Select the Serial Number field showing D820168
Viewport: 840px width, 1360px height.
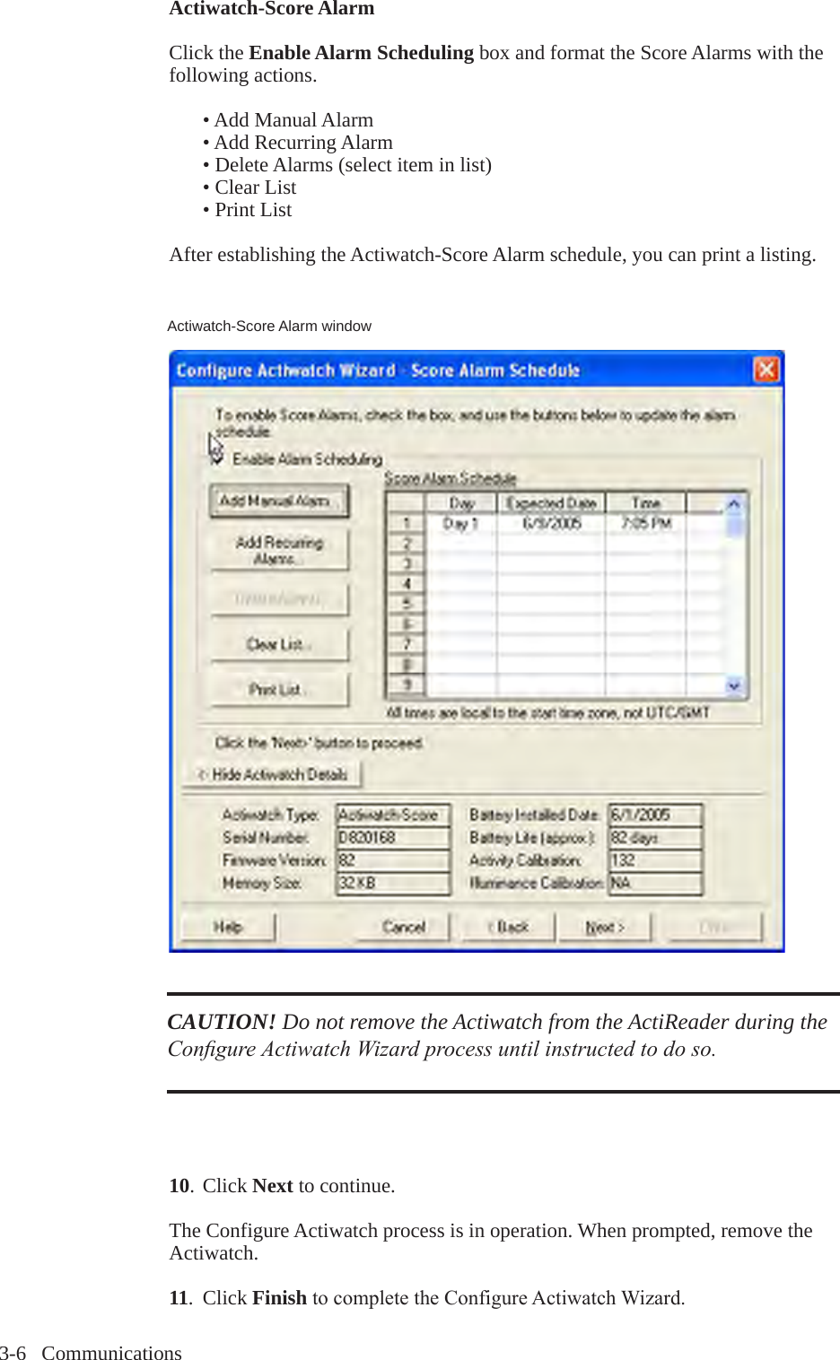point(392,837)
